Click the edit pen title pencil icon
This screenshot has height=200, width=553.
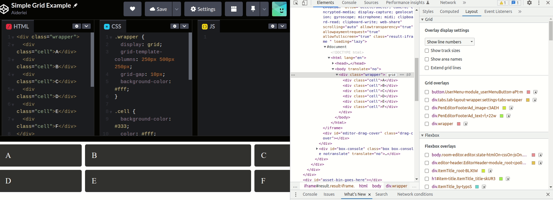[75, 5]
